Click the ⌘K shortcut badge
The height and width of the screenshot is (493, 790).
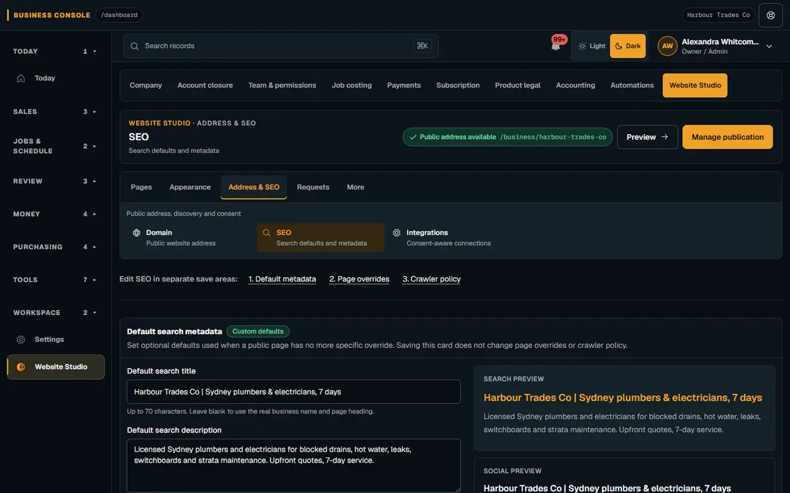[422, 46]
